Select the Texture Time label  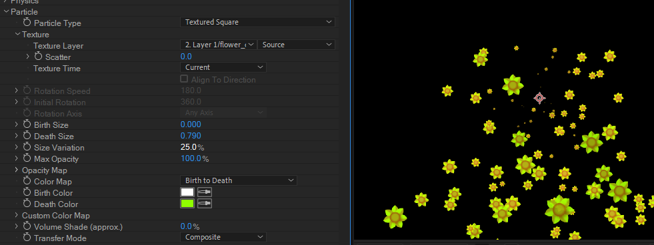[57, 69]
